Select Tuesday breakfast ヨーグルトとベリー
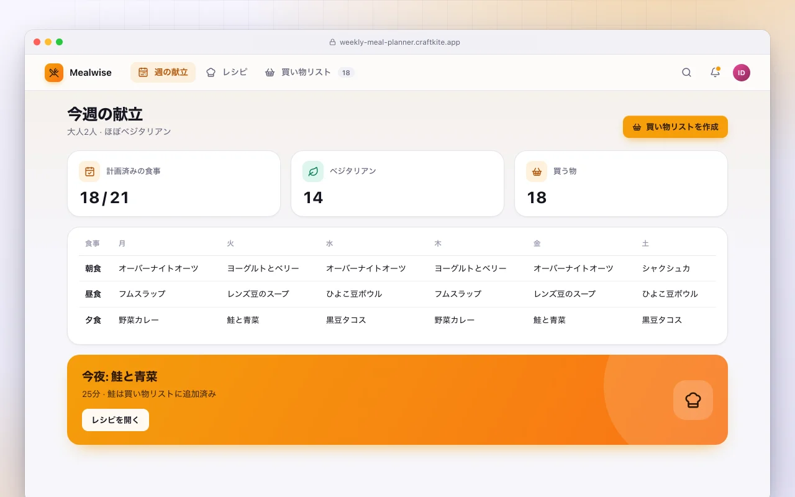The image size is (795, 497). 263,268
